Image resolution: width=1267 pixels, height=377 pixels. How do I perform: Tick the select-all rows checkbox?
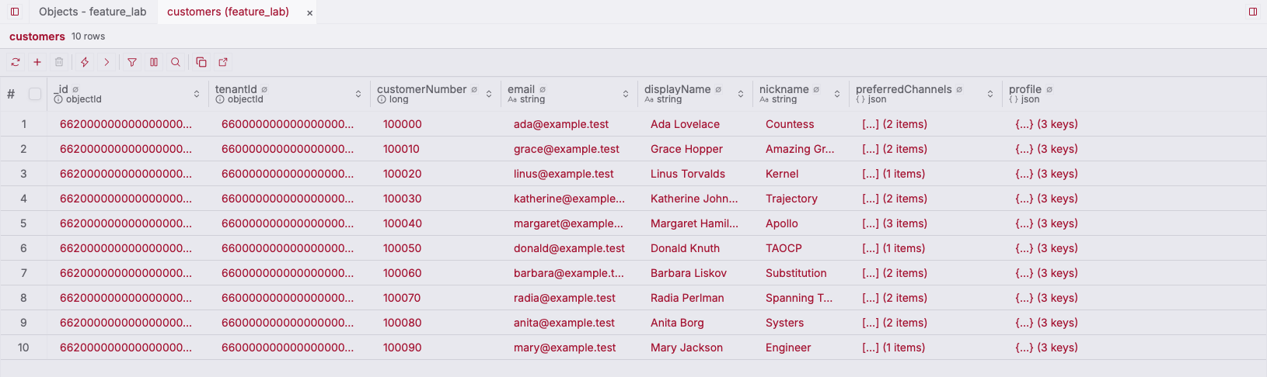[35, 94]
